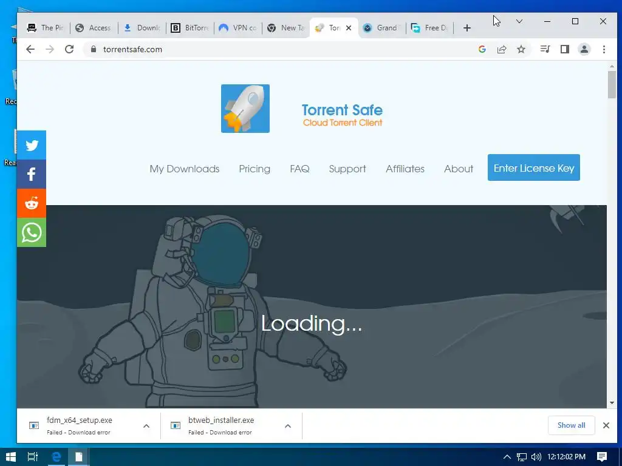Switch to the Free Download tab
This screenshot has height=466, width=622.
430,28
